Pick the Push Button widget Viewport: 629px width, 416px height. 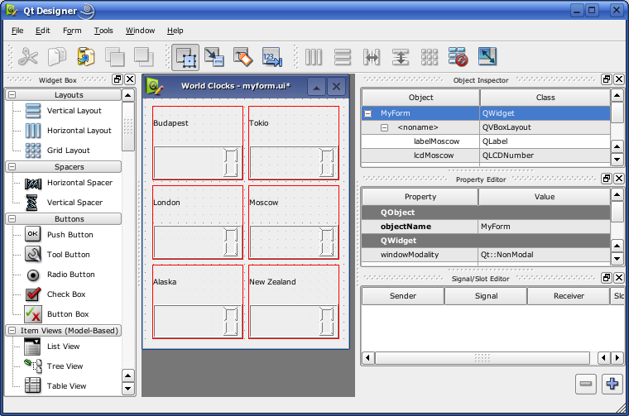point(59,234)
